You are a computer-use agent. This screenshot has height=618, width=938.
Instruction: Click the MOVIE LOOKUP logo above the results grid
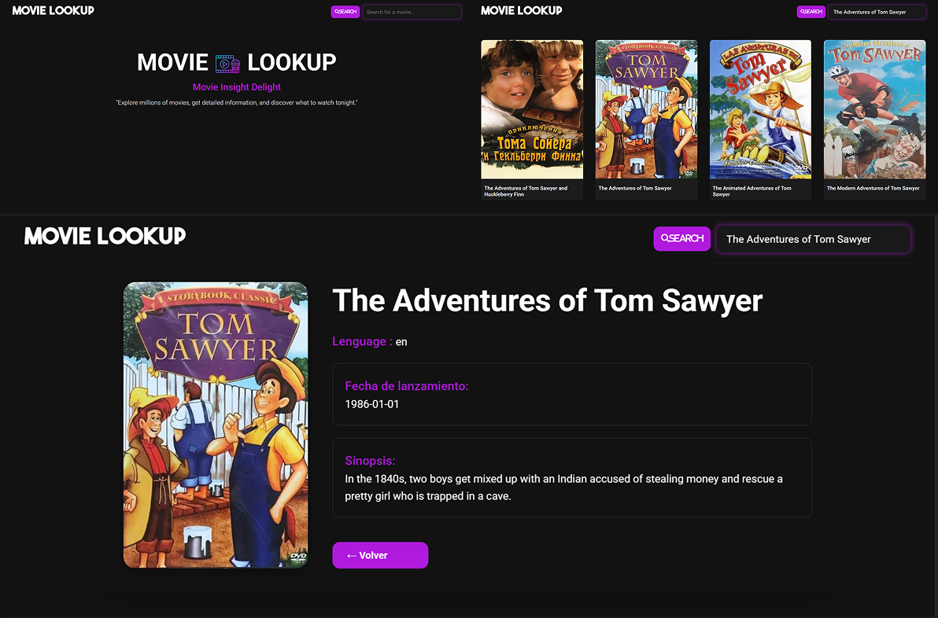(x=521, y=10)
